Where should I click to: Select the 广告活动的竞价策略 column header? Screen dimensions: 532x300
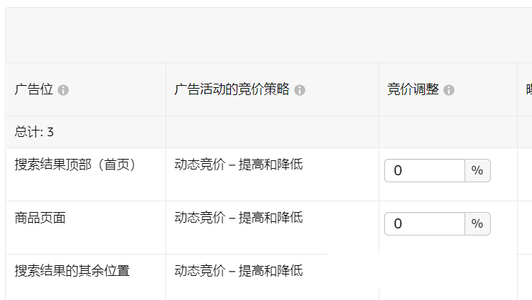click(x=232, y=90)
